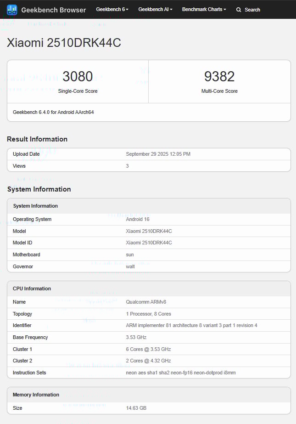This screenshot has width=296, height=424.
Task: Select the 3080 single-core score
Action: tap(78, 76)
